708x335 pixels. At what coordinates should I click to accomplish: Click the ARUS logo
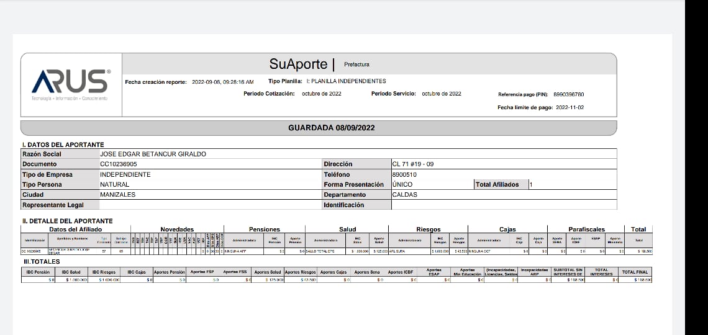click(x=71, y=83)
